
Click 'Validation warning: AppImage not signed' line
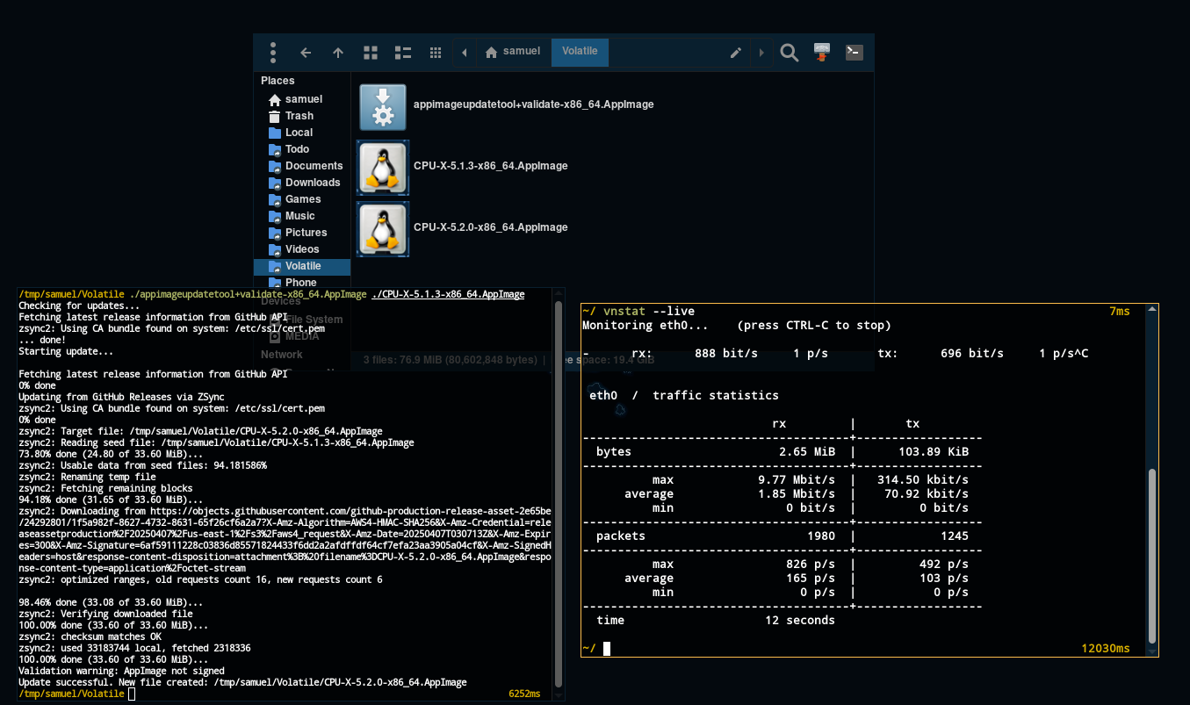coord(121,671)
